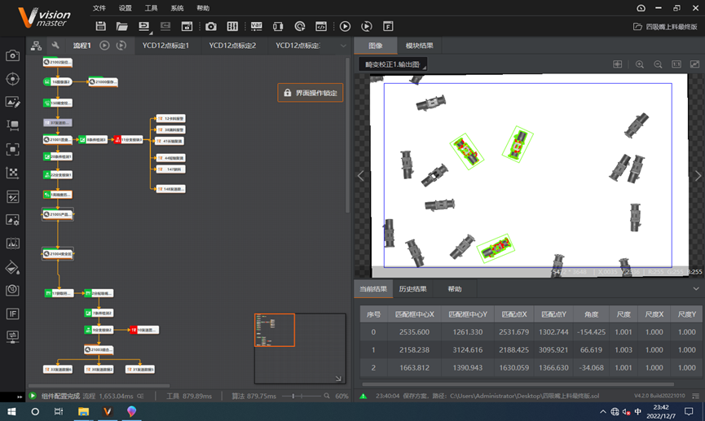Screen dimensions: 705x421
Task: Click the Save solution icon in toolbar
Action: point(101,27)
